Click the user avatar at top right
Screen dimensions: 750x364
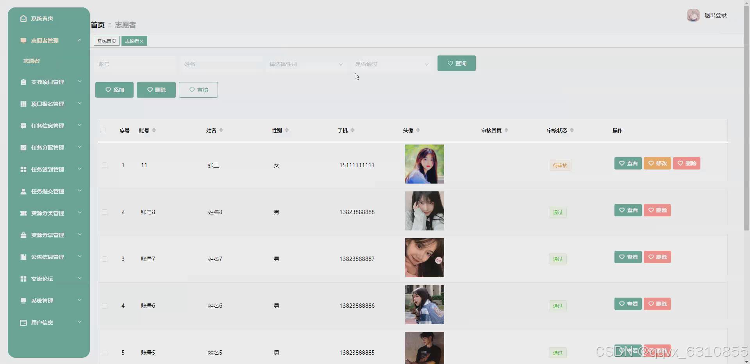[693, 15]
